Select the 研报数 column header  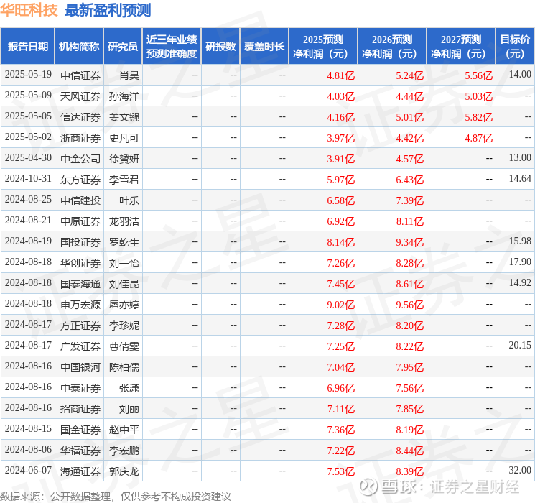[x=220, y=47]
